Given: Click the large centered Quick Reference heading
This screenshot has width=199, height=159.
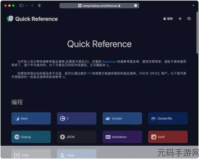Looking at the screenshot, I should pos(99,44).
